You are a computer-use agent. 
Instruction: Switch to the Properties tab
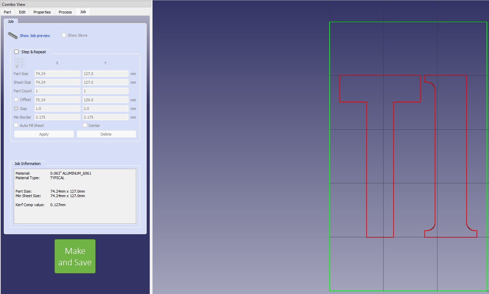click(x=42, y=12)
